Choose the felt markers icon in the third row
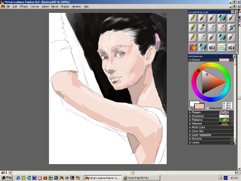Screen dimensions: 241x181 pyautogui.click(x=222, y=38)
